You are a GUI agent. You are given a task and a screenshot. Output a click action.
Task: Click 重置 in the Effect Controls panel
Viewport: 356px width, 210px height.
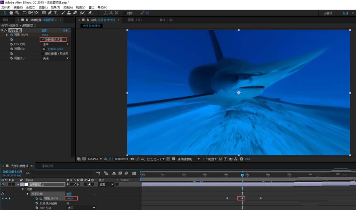(x=44, y=31)
